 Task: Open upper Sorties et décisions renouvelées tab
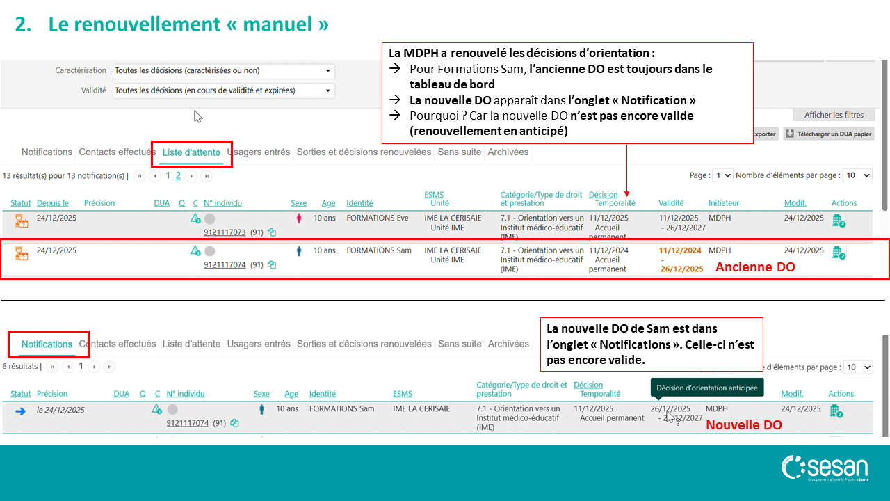point(364,152)
